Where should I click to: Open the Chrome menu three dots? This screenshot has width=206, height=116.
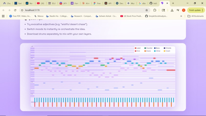(x=203, y=10)
